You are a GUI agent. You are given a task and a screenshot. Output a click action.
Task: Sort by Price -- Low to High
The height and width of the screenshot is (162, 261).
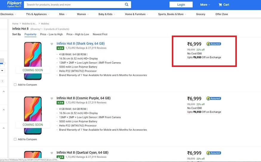click(51, 34)
